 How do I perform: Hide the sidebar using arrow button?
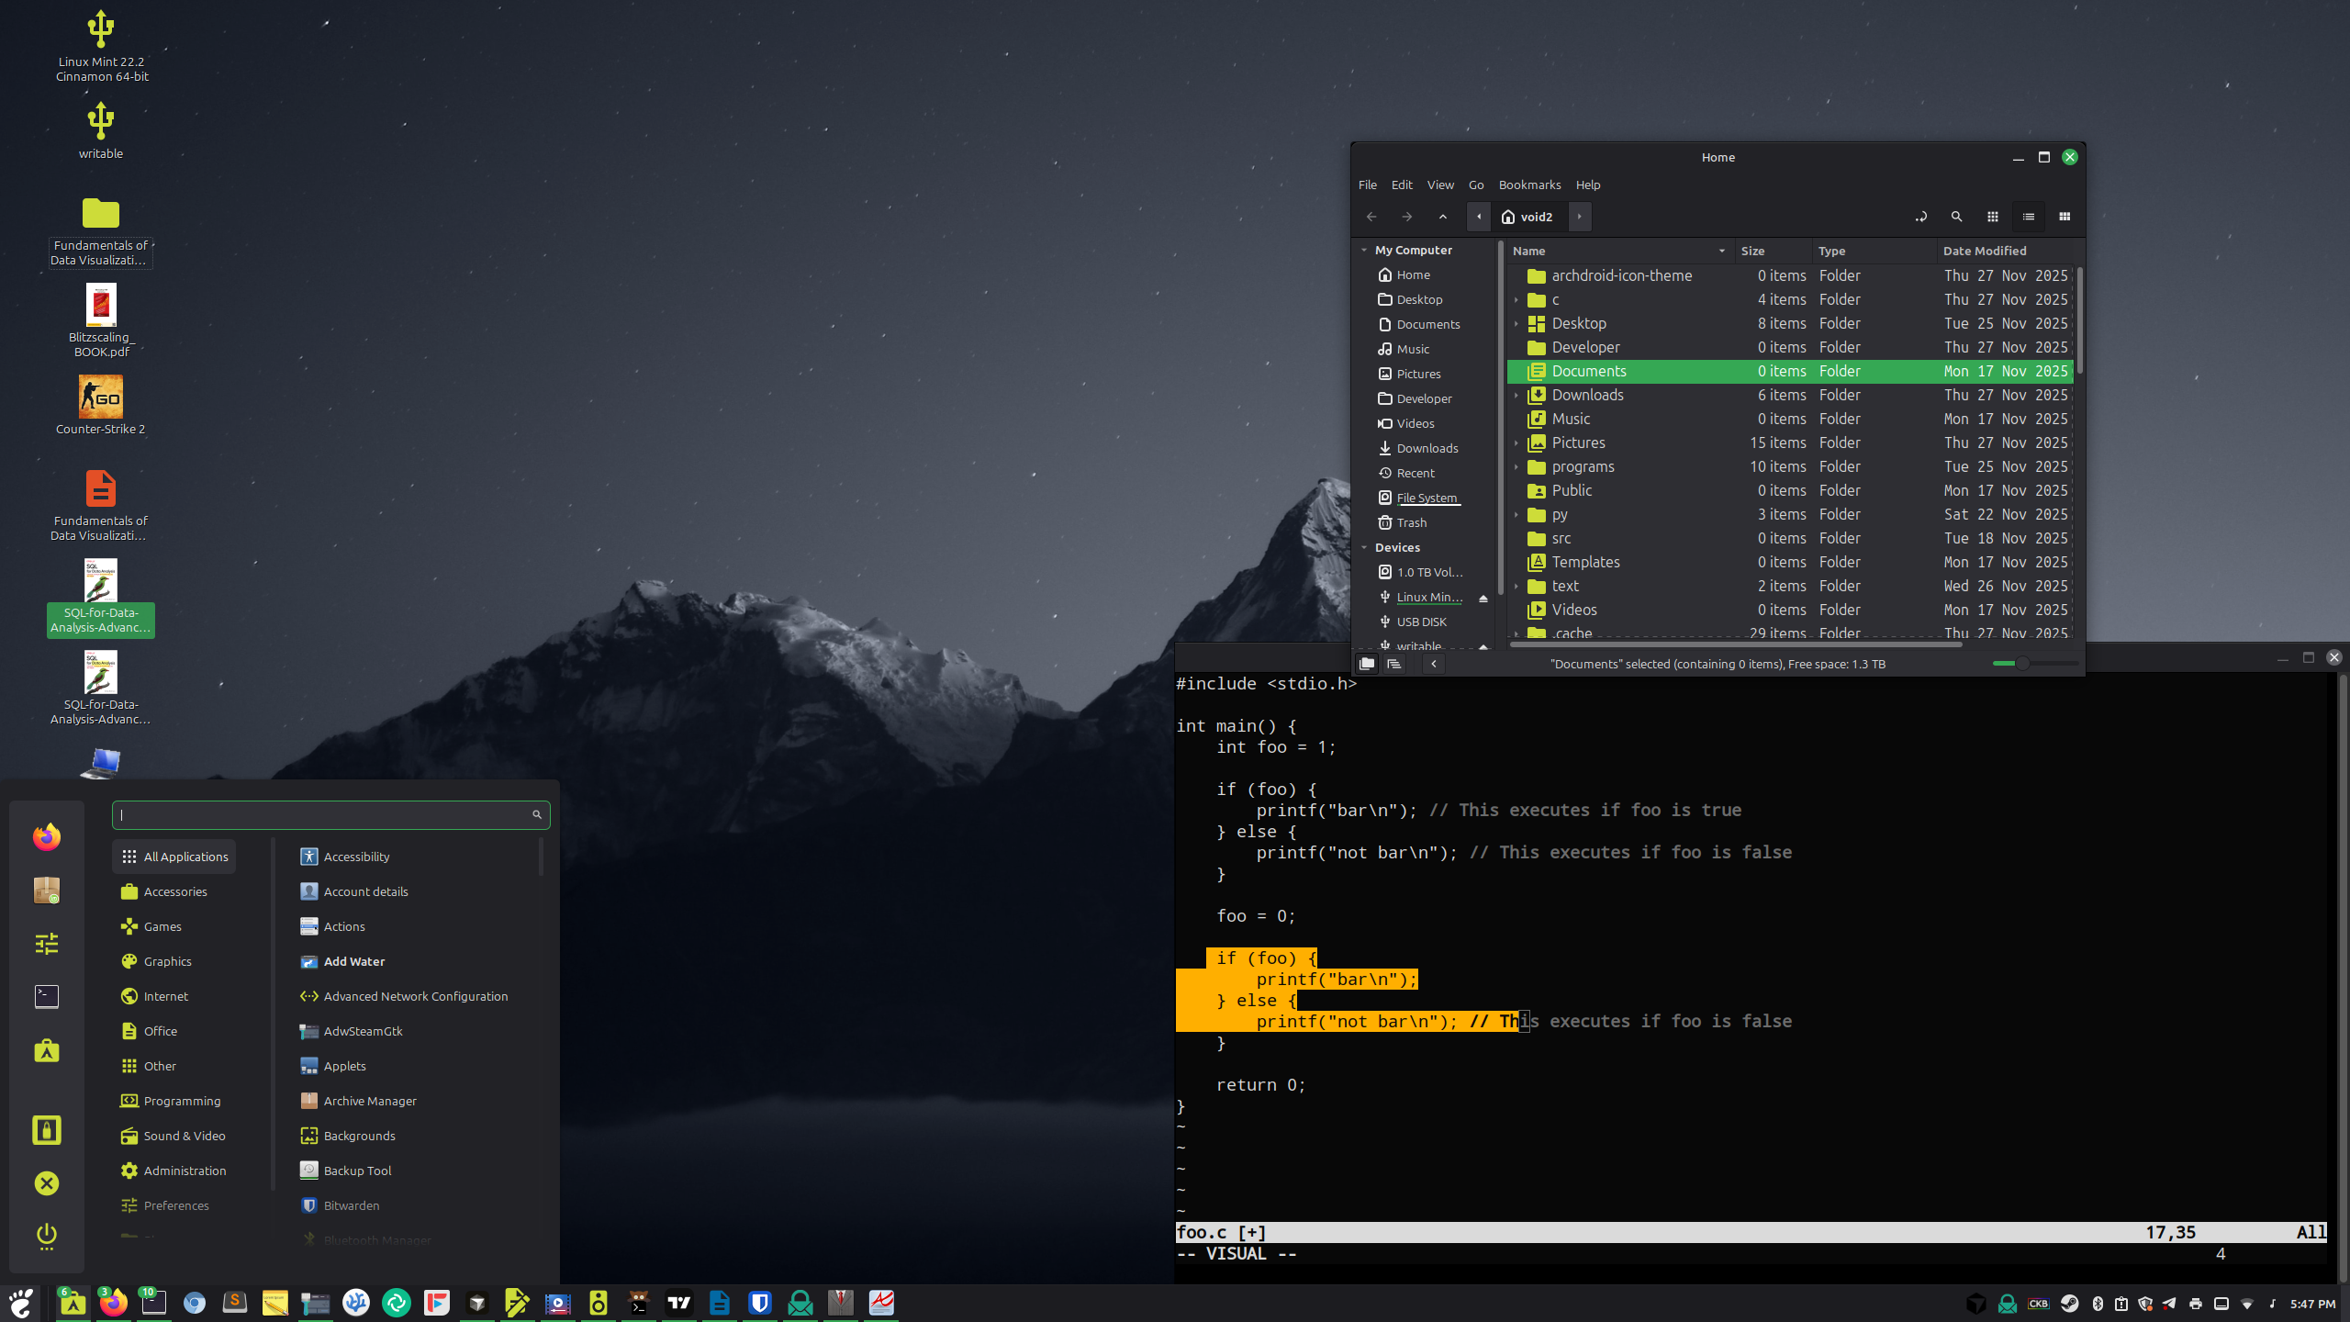[x=1433, y=664]
